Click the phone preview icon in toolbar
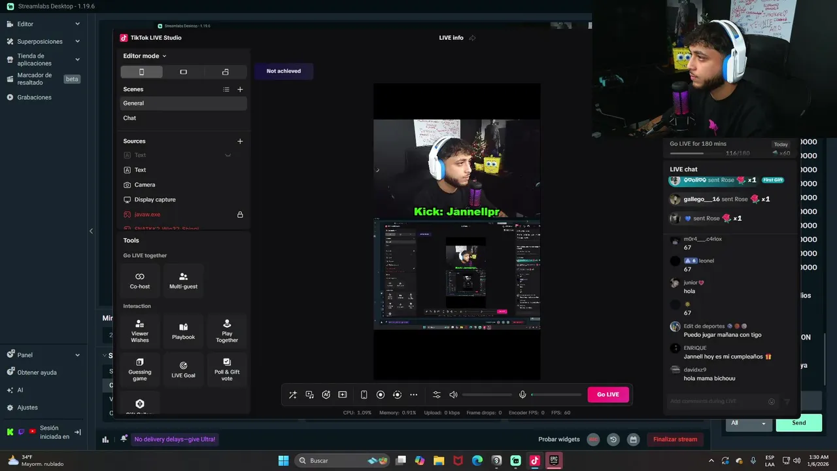The image size is (837, 471). click(364, 394)
